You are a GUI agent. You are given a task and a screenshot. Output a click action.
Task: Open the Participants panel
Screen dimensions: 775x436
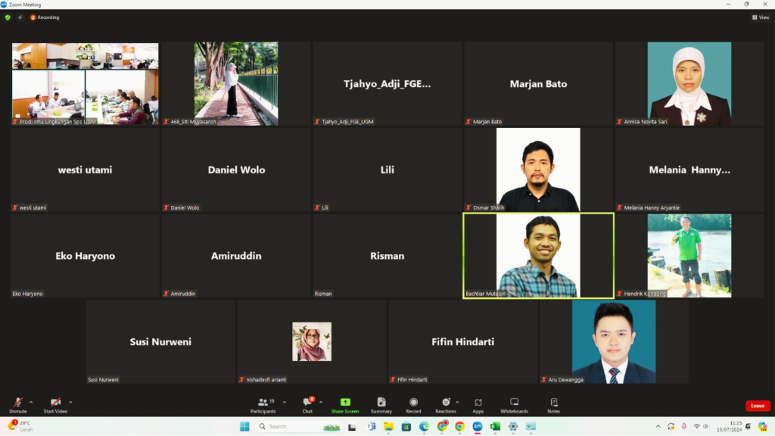pyautogui.click(x=263, y=404)
